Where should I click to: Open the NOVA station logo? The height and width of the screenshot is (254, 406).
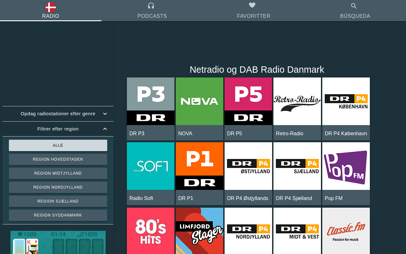(200, 101)
